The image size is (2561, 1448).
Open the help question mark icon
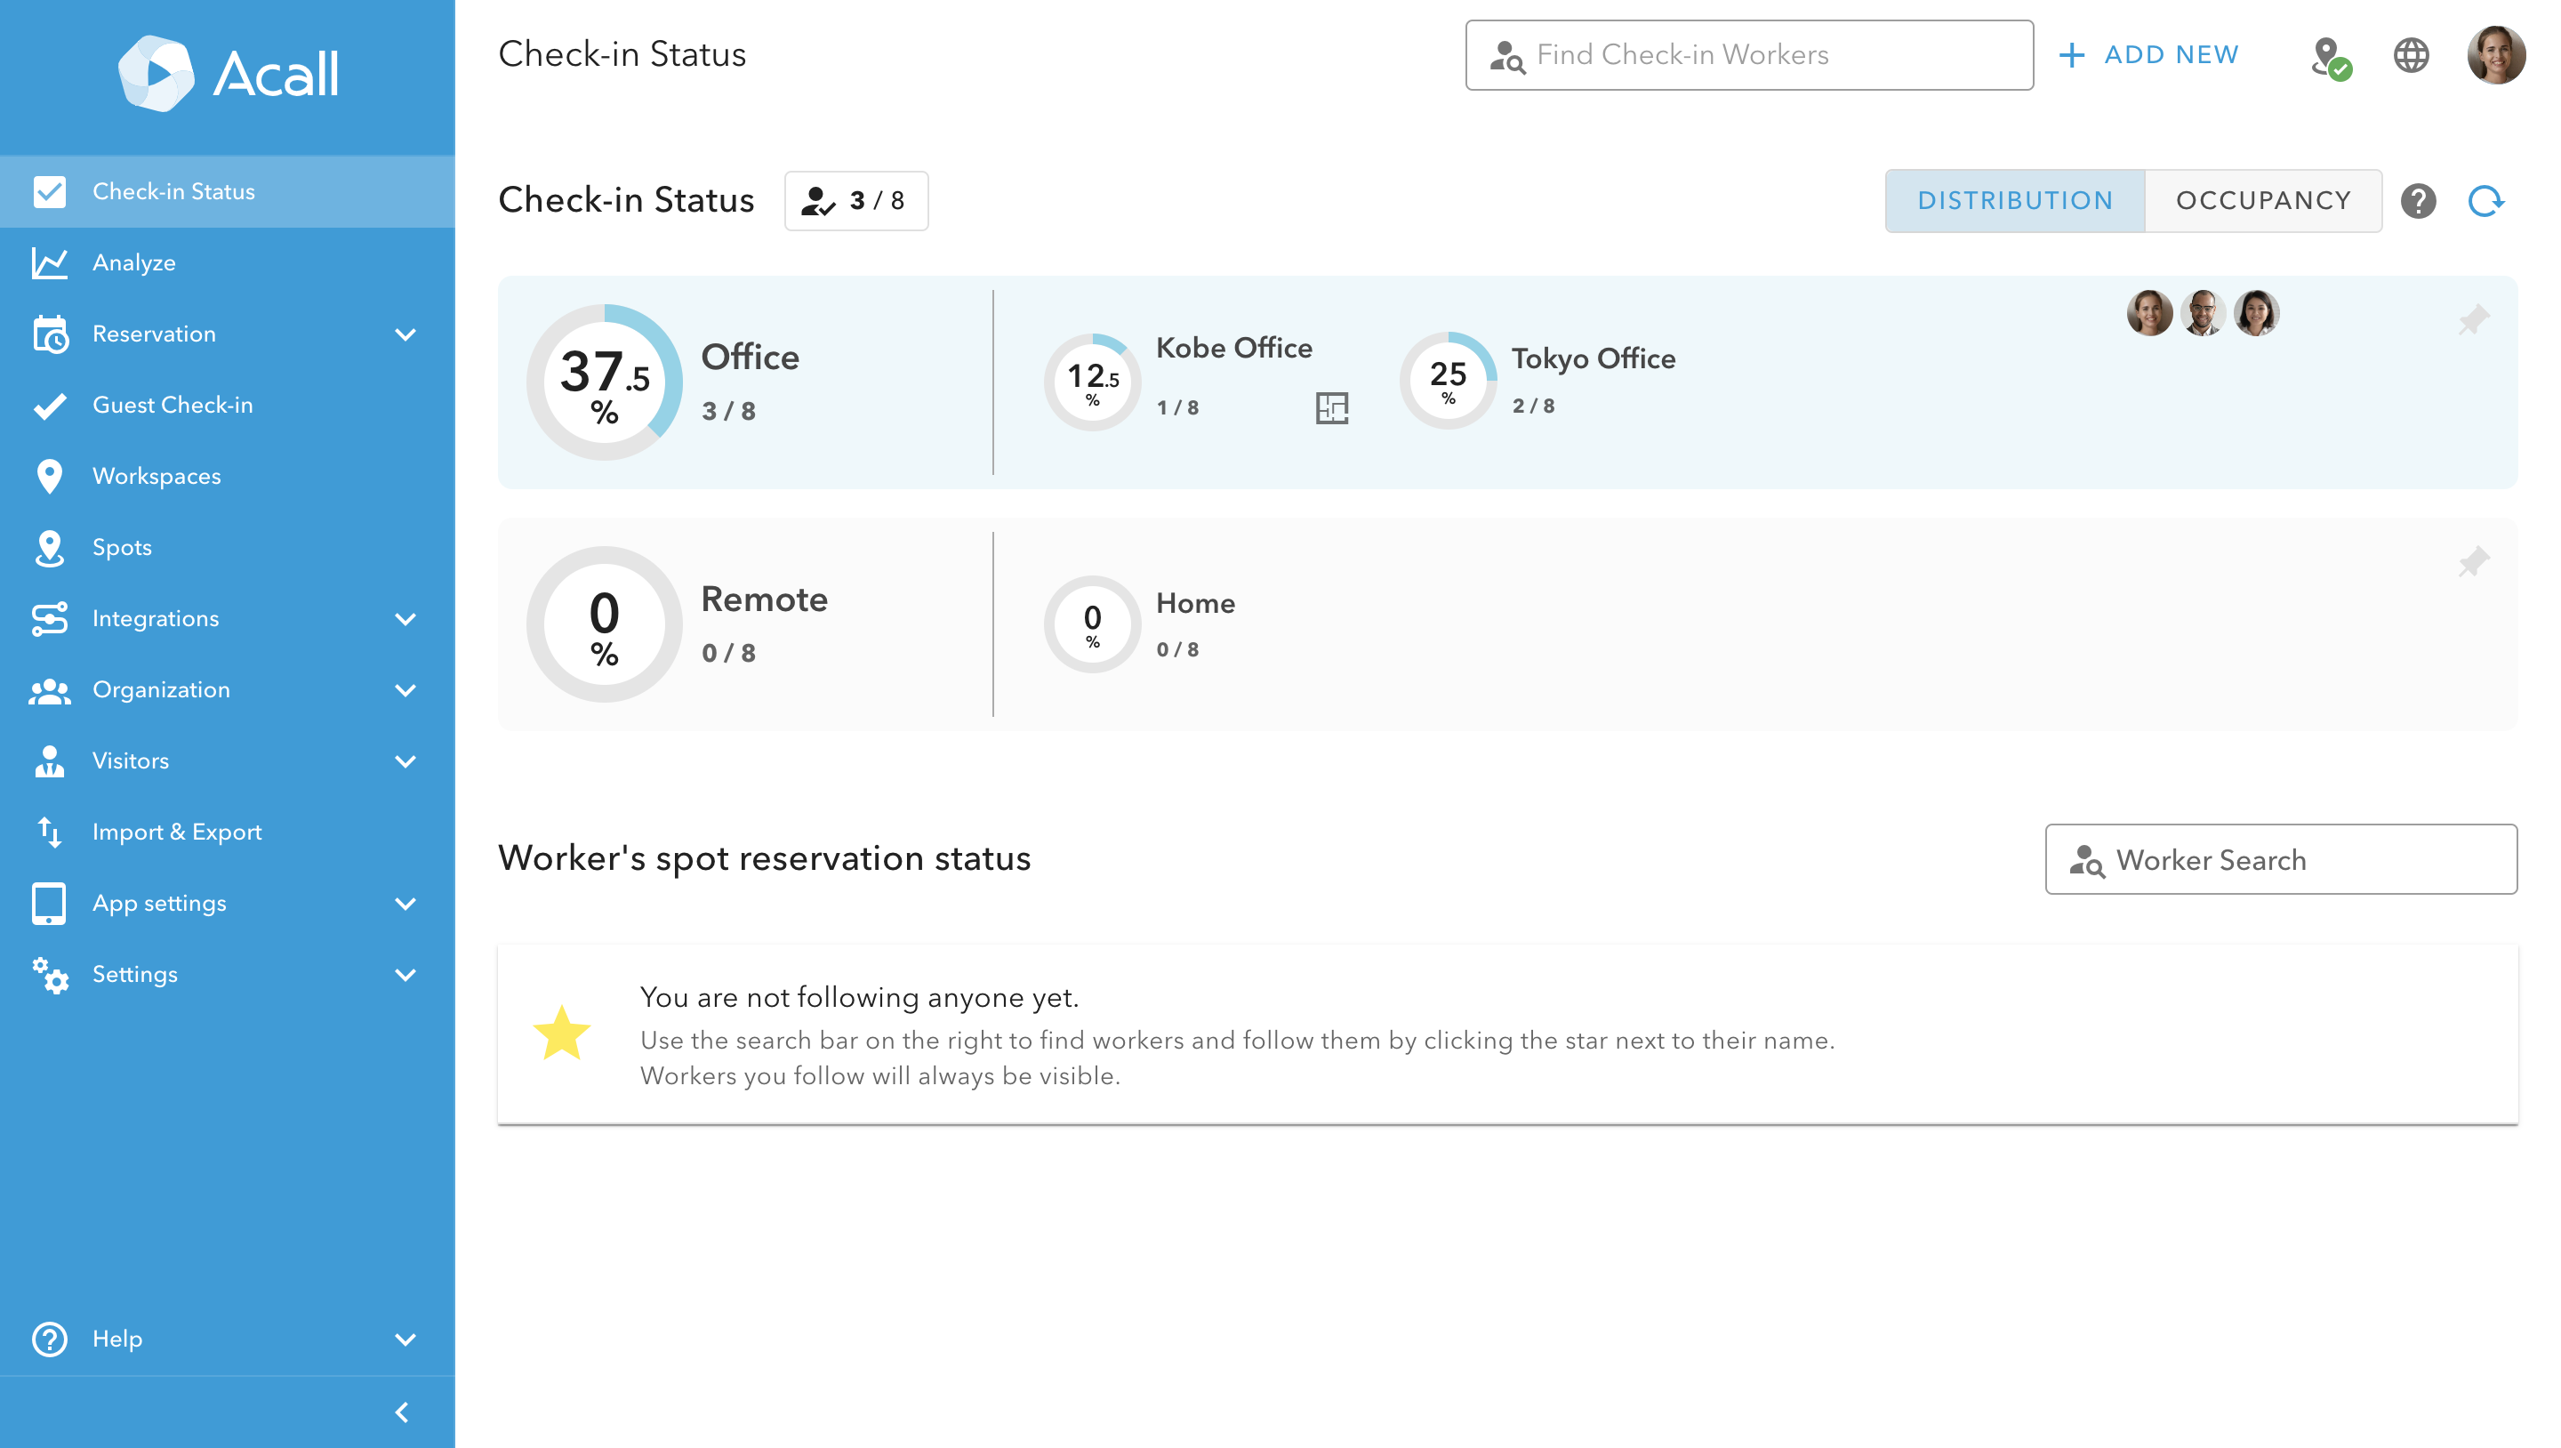tap(2419, 201)
